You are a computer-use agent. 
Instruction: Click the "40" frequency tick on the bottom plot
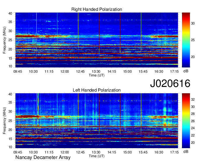click(x=10, y=94)
